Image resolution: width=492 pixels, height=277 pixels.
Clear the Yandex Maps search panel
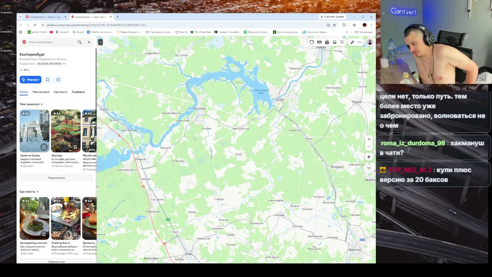click(89, 42)
